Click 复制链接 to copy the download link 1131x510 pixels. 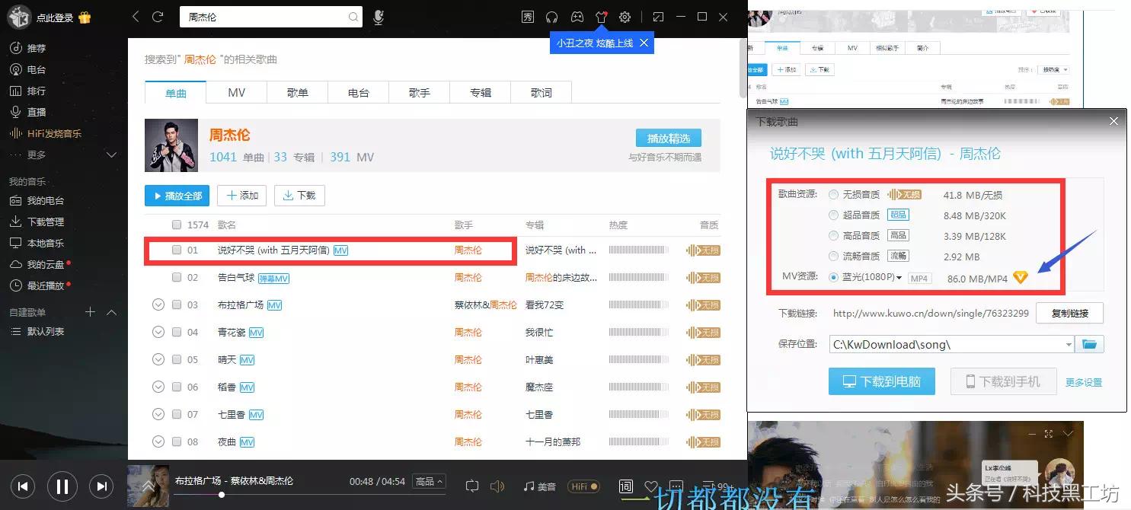(1069, 313)
